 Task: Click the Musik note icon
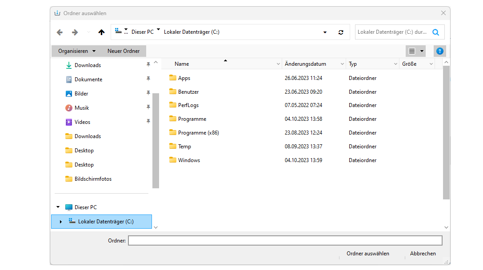pyautogui.click(x=69, y=108)
